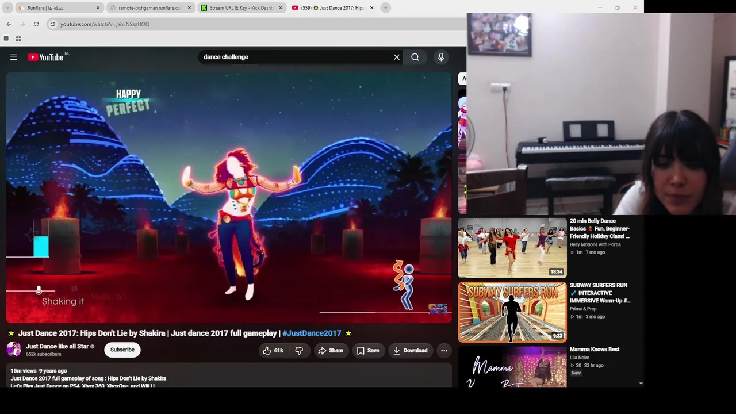The image size is (736, 414).
Task: Click the Subscribe button
Action: [122, 350]
